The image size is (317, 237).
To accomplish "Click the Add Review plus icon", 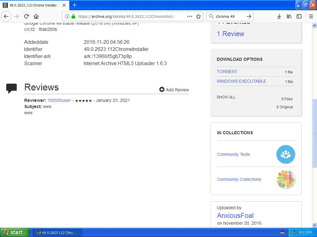I will click(162, 89).
